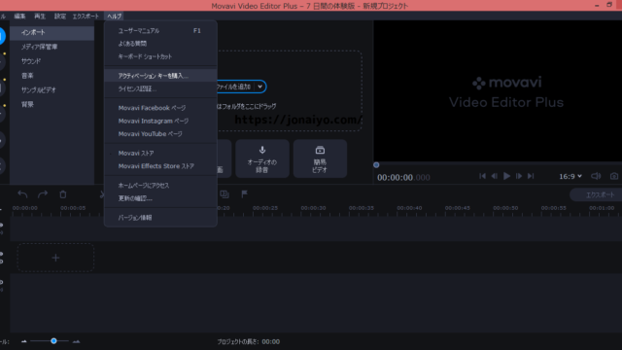
Task: Click the marker flag icon above timeline
Action: click(244, 194)
